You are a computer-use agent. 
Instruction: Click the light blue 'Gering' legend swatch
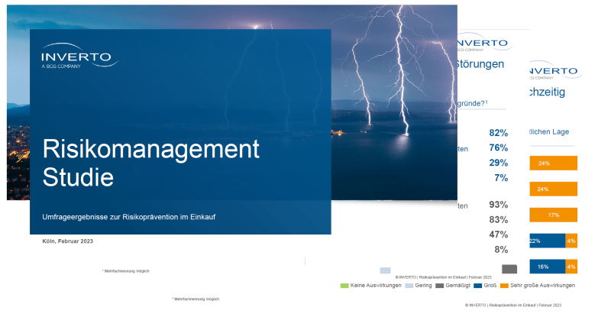(x=409, y=286)
